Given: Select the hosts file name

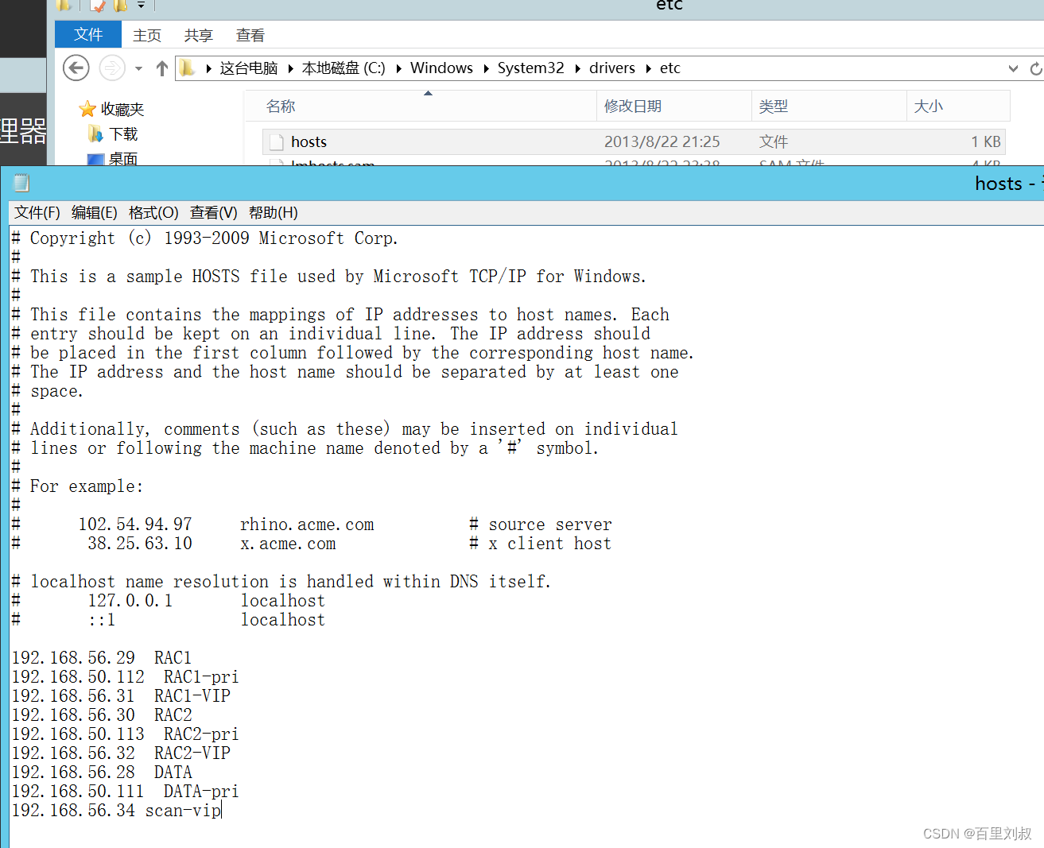Looking at the screenshot, I should coord(309,141).
